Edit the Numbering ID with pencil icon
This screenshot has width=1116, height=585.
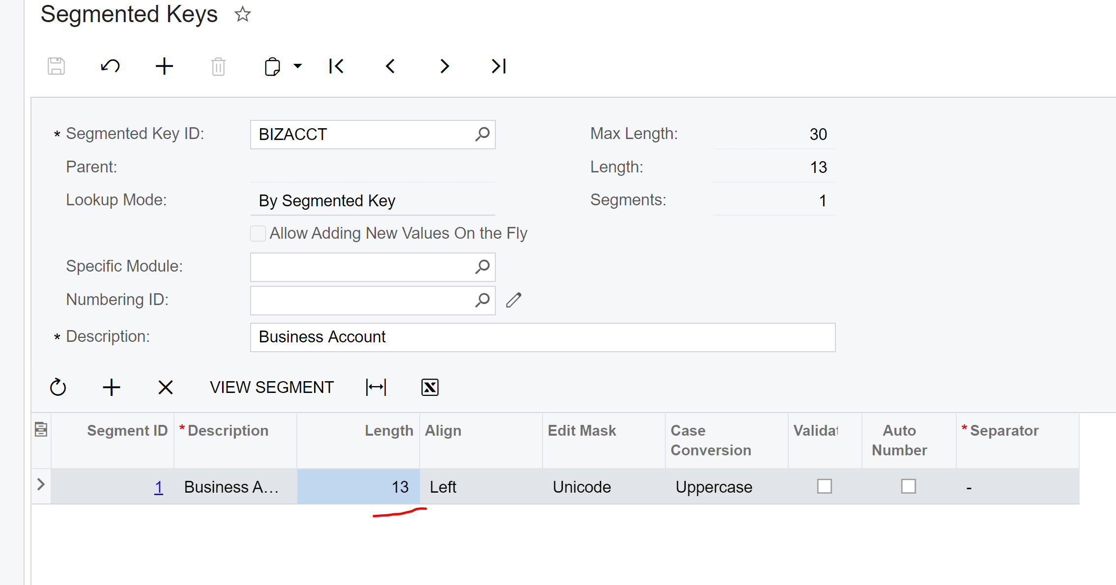[x=514, y=300]
